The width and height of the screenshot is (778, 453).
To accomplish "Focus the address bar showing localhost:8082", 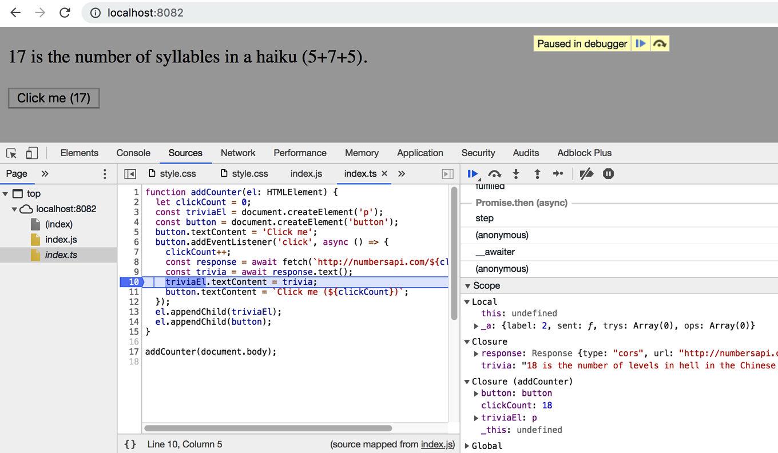I will [x=429, y=13].
